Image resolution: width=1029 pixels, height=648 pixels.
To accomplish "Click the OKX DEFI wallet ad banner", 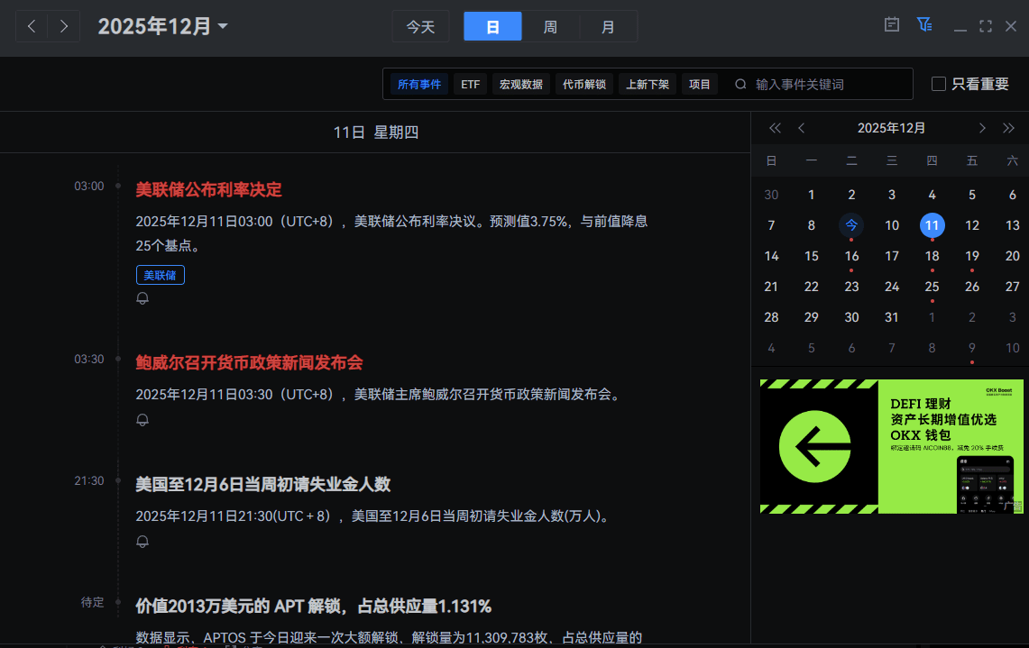I will tap(891, 446).
